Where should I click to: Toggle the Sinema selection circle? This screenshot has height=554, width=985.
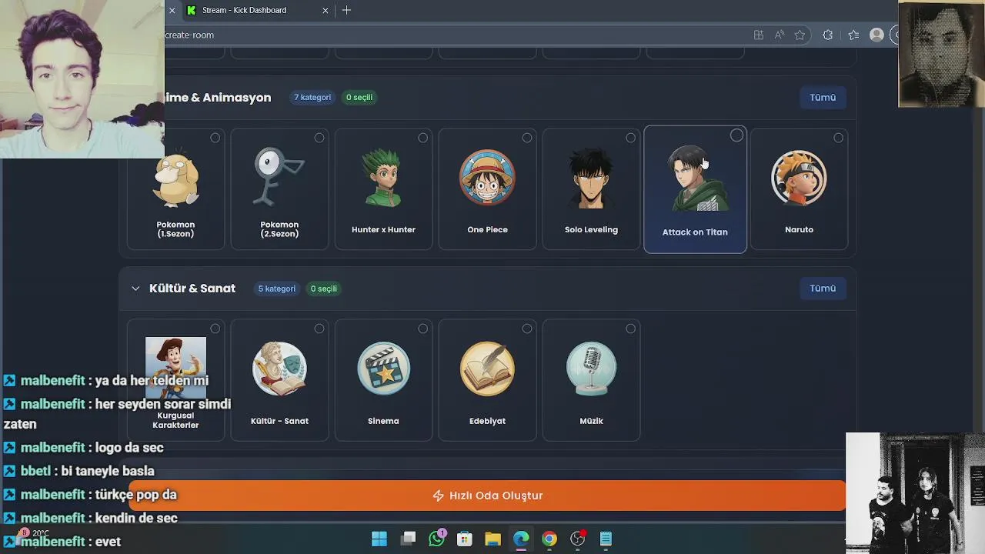pyautogui.click(x=422, y=329)
